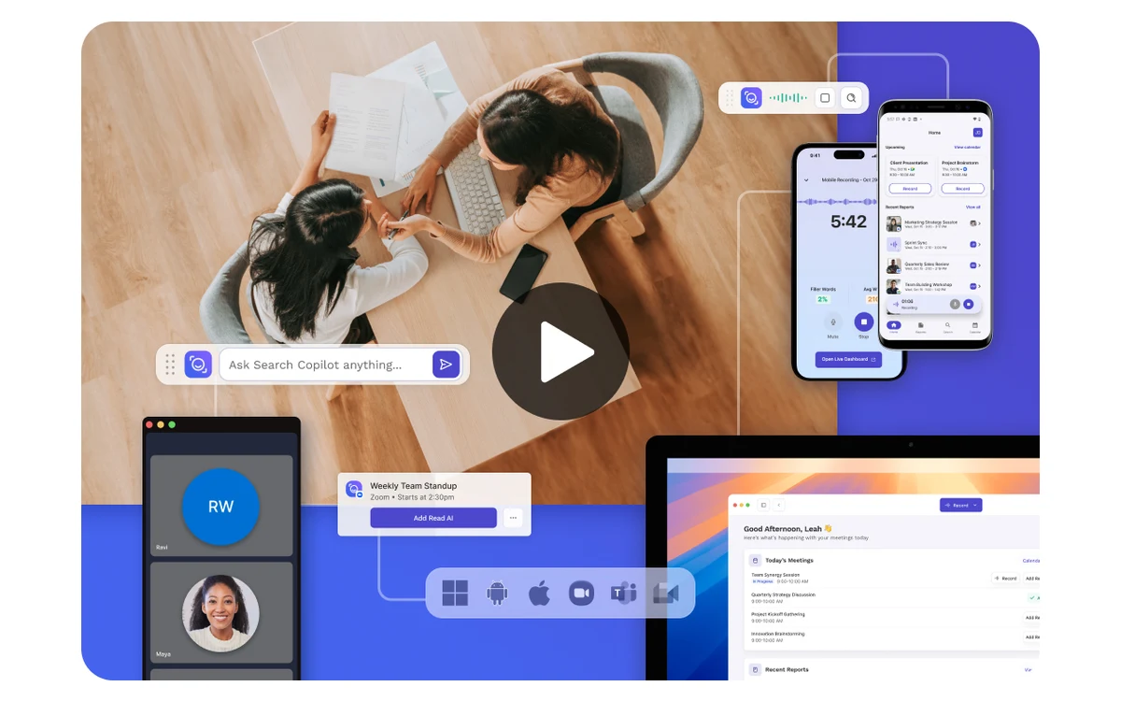Viewport: 1121px width, 701px height.
Task: Click the Good Afternoon, Leah greeting
Action: [x=788, y=528]
